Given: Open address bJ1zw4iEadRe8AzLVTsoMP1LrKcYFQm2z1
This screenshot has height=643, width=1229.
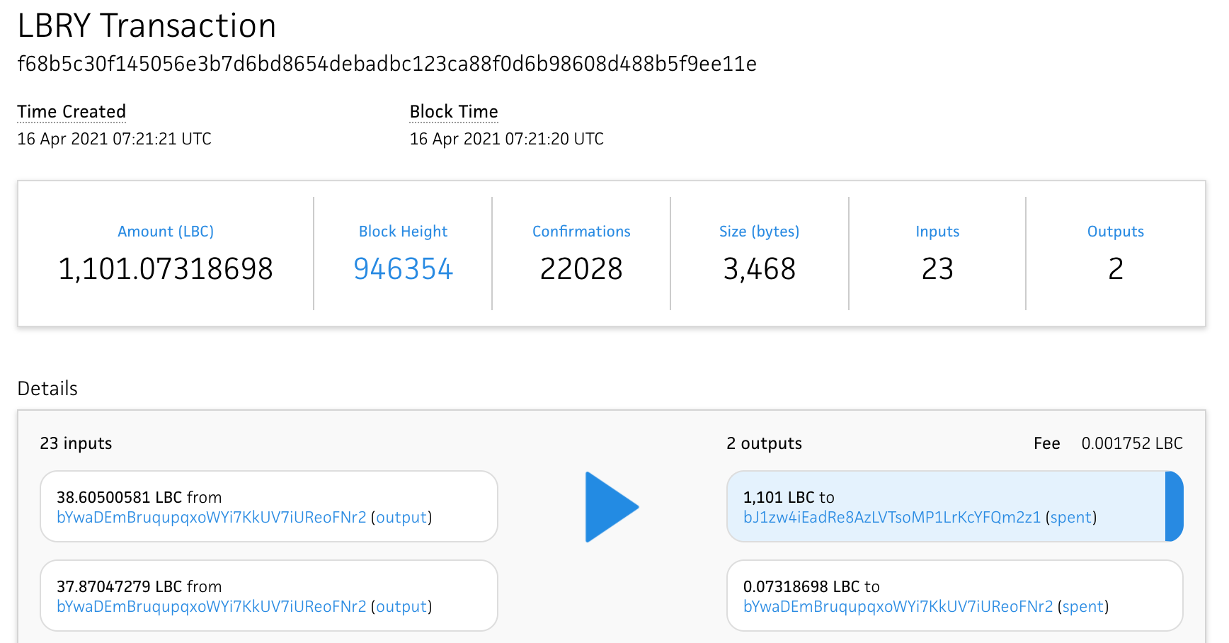Looking at the screenshot, I should [892, 518].
